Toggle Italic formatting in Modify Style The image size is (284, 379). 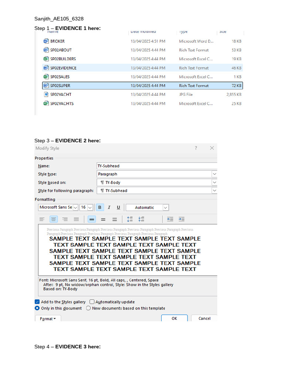point(109,207)
